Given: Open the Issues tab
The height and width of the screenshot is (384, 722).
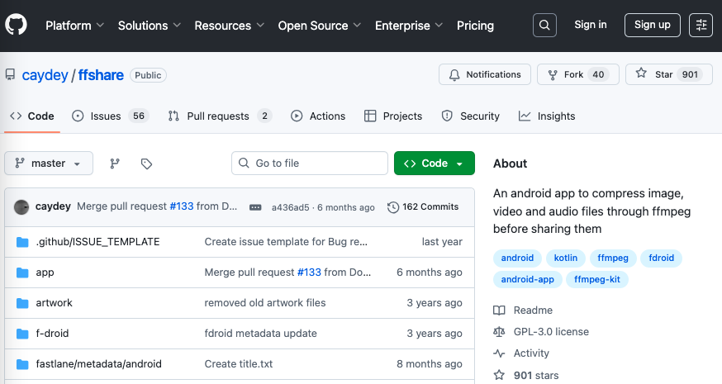Looking at the screenshot, I should coord(111,116).
